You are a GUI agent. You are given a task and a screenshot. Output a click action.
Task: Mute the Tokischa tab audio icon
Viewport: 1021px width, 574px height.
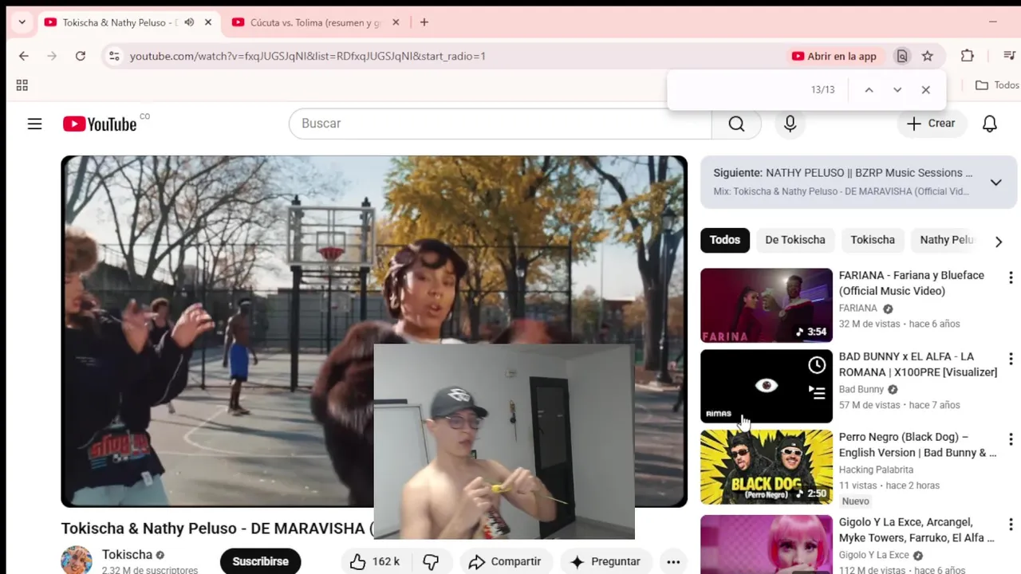(x=189, y=22)
